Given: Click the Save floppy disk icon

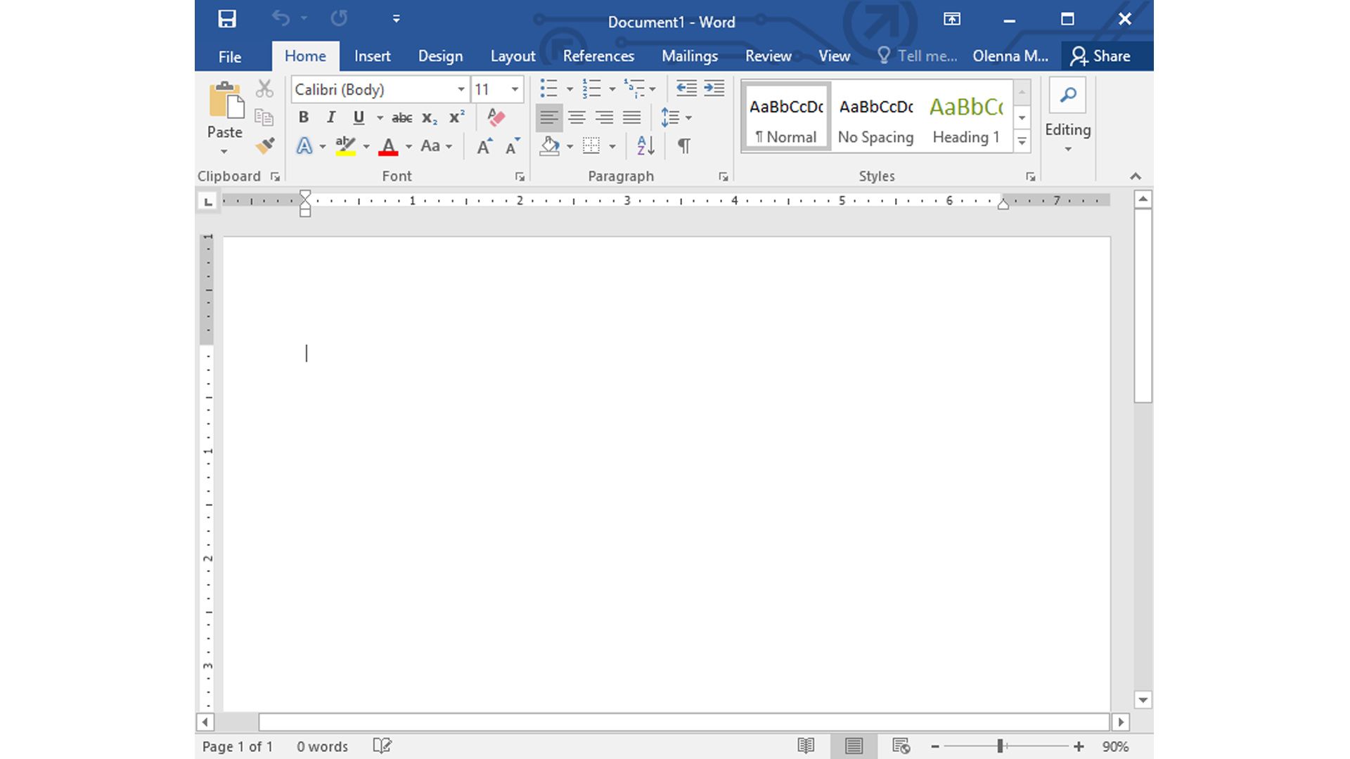Looking at the screenshot, I should [x=227, y=19].
